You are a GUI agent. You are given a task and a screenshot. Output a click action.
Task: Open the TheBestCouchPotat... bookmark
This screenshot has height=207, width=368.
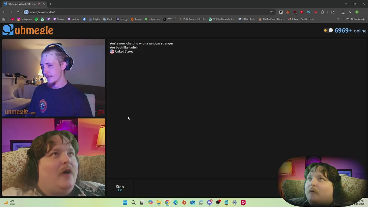[x=271, y=19]
